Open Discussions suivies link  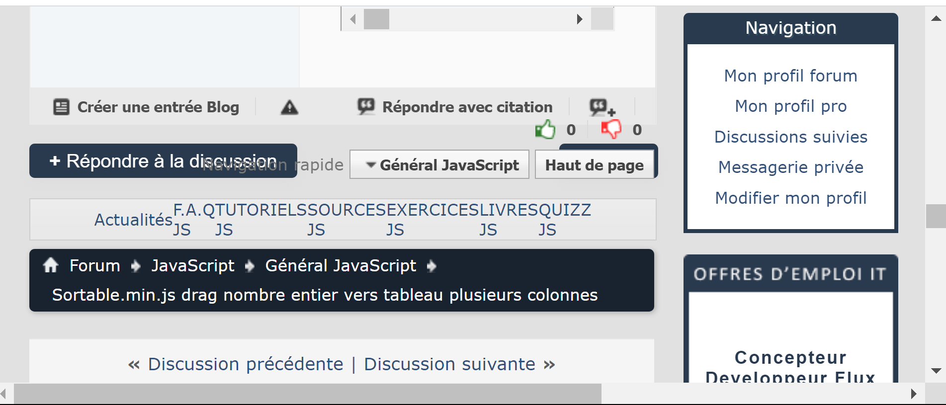[790, 137]
